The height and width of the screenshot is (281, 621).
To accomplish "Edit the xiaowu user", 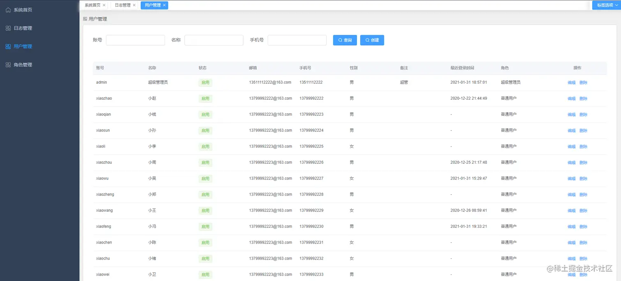I will tap(571, 178).
